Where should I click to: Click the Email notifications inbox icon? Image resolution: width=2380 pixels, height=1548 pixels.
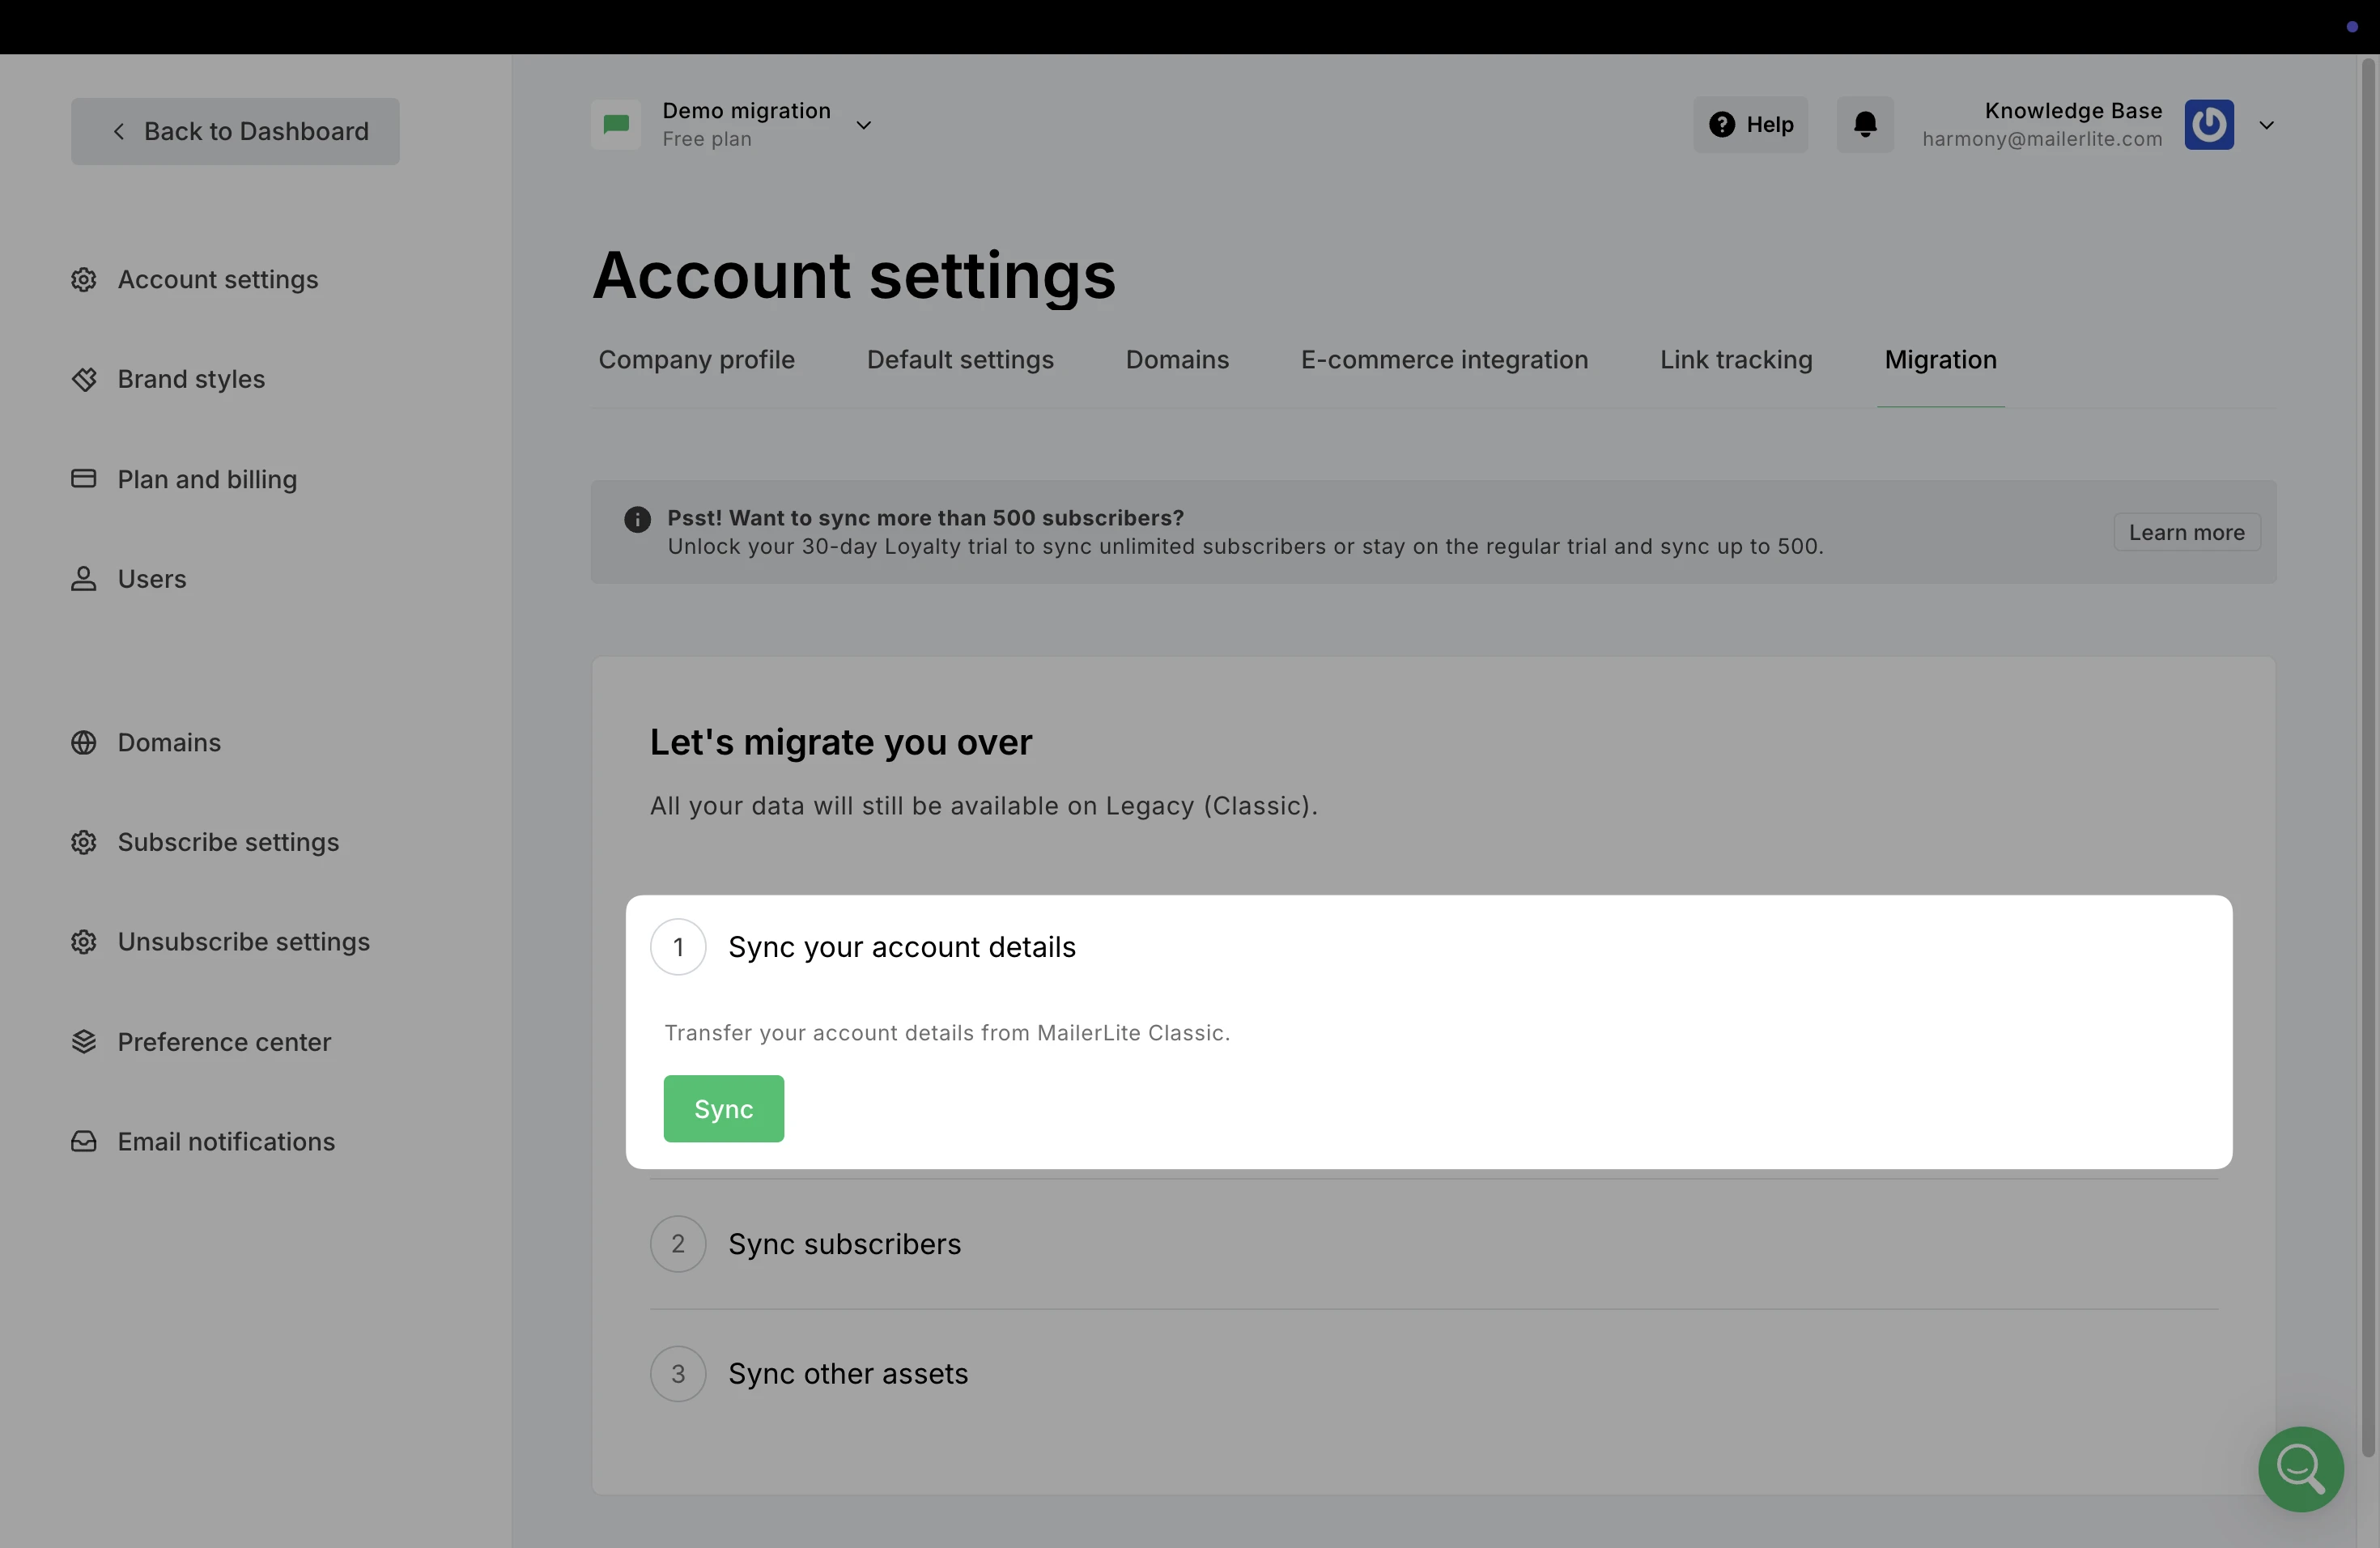coord(84,1142)
